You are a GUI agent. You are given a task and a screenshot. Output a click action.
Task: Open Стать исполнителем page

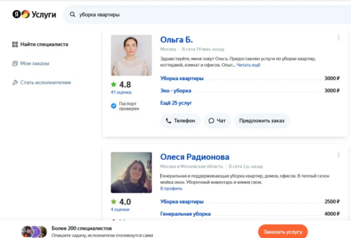tap(41, 83)
